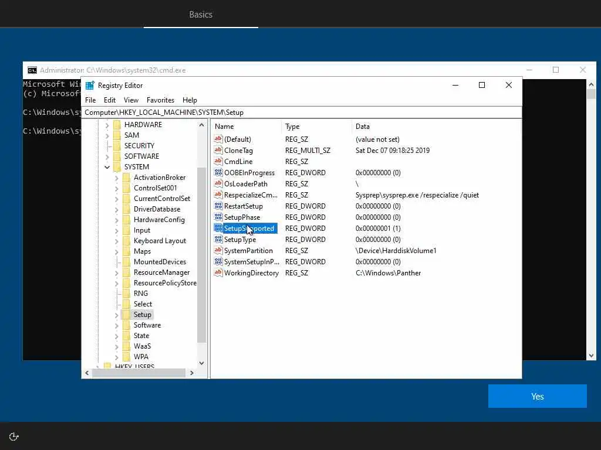
Task: Click the SetupType DWORD icon
Action: [218, 240]
